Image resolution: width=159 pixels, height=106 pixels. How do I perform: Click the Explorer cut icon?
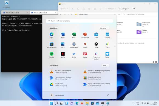coord(72,9)
